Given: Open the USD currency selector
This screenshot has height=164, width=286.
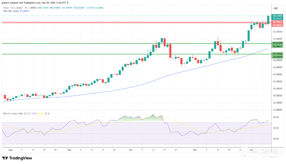Looking at the screenshot, I should 276,8.
